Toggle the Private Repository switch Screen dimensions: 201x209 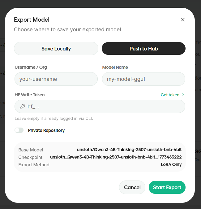click(x=19, y=130)
